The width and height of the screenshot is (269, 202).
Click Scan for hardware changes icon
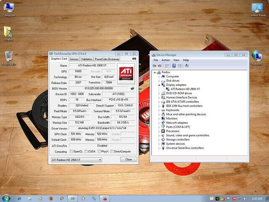click(x=187, y=66)
